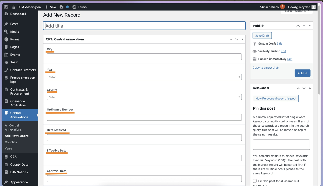The height and width of the screenshot is (186, 323).
Task: Move Central Annexations panel up
Action: (x=231, y=39)
